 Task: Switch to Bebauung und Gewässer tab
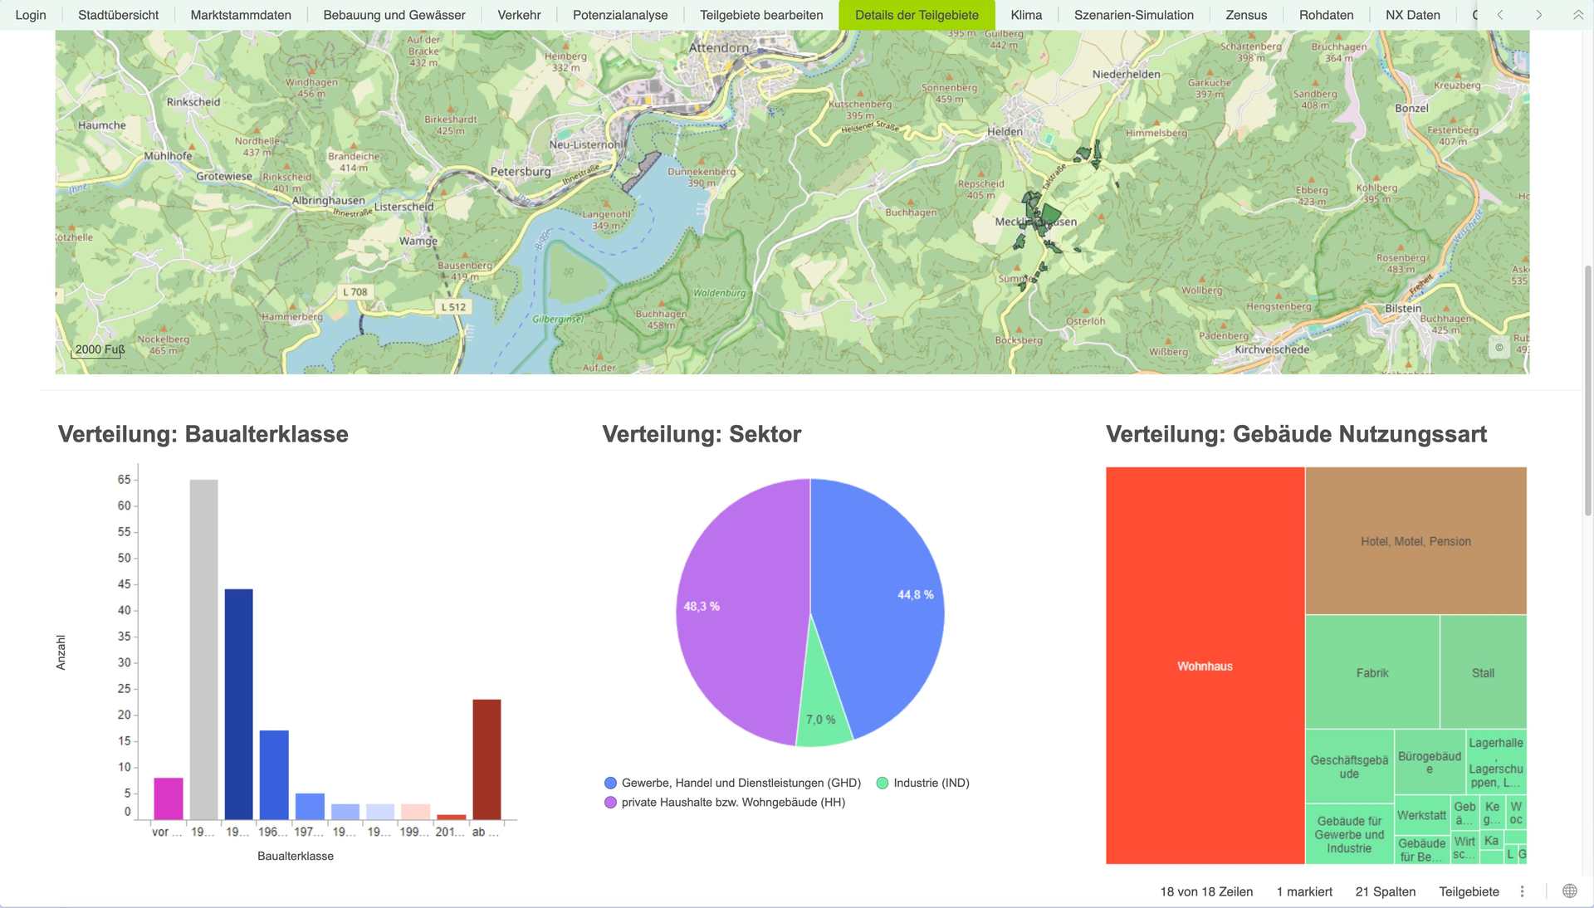[x=394, y=15]
